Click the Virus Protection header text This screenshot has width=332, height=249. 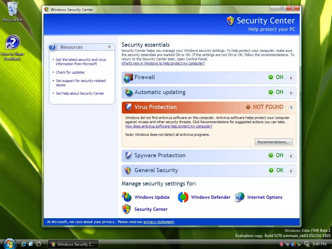[x=155, y=107]
